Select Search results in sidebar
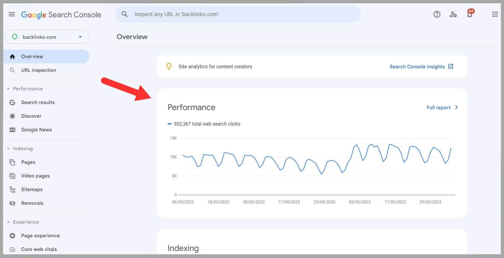This screenshot has height=258, width=504. pos(38,103)
